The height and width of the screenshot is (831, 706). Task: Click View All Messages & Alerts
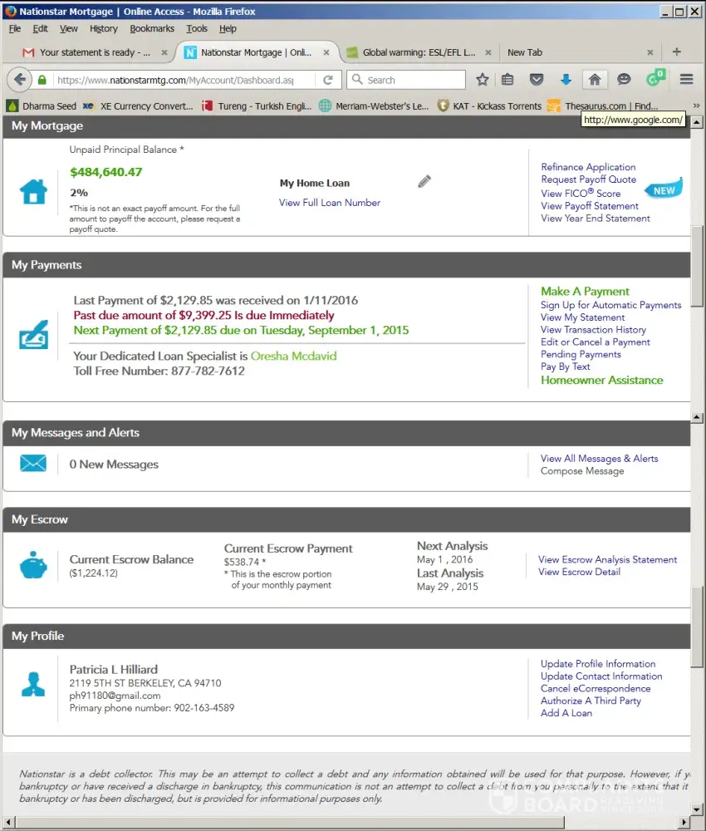pos(599,459)
